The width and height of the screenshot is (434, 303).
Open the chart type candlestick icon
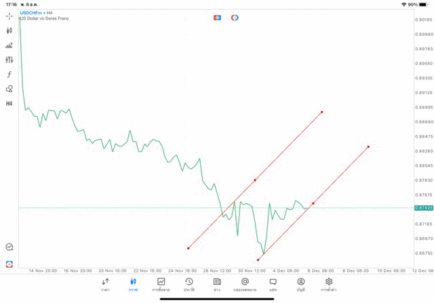[9, 31]
